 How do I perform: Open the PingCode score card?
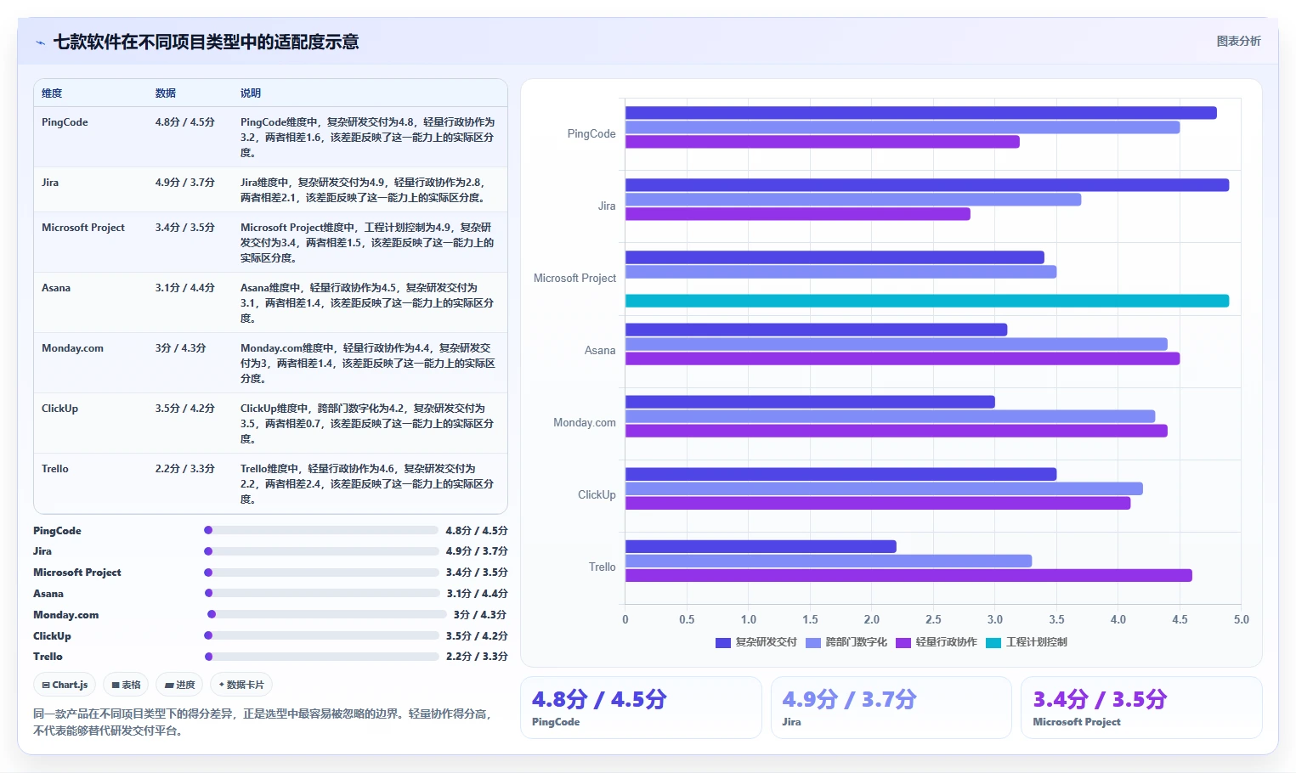click(x=641, y=708)
